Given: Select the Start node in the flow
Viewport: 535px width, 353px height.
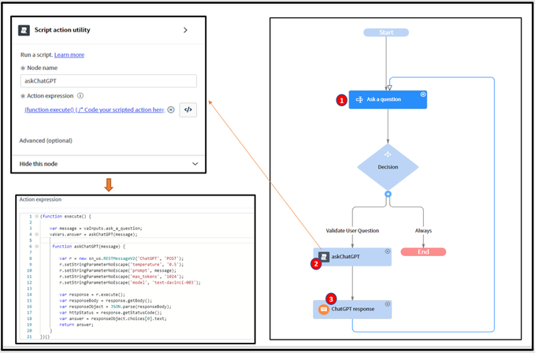Looking at the screenshot, I should pos(386,32).
